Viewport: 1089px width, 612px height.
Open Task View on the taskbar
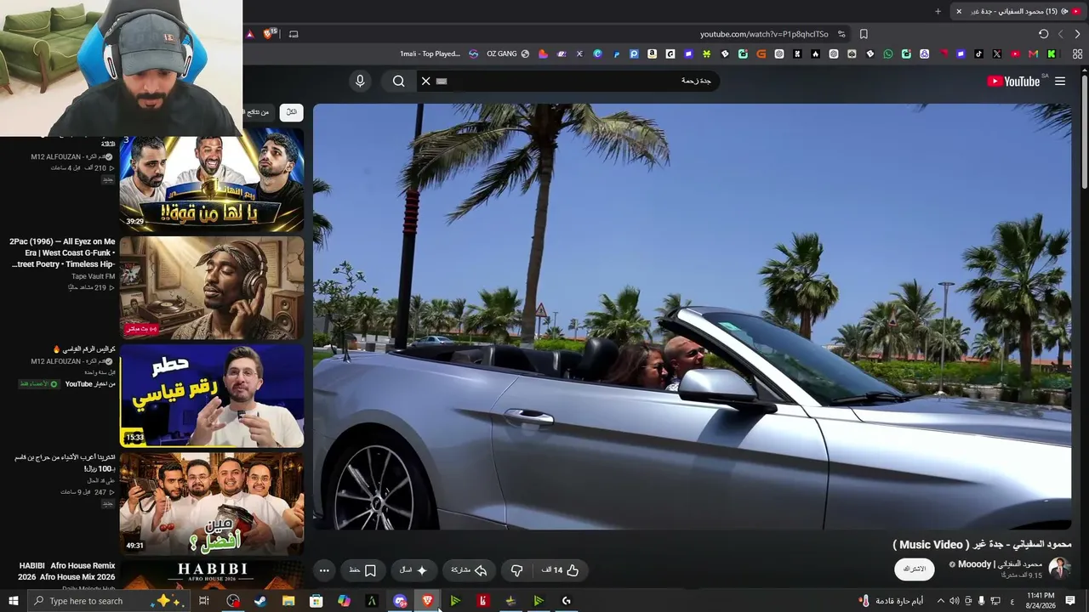point(204,601)
